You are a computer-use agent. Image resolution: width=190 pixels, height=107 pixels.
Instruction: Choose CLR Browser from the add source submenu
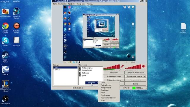point(109,95)
